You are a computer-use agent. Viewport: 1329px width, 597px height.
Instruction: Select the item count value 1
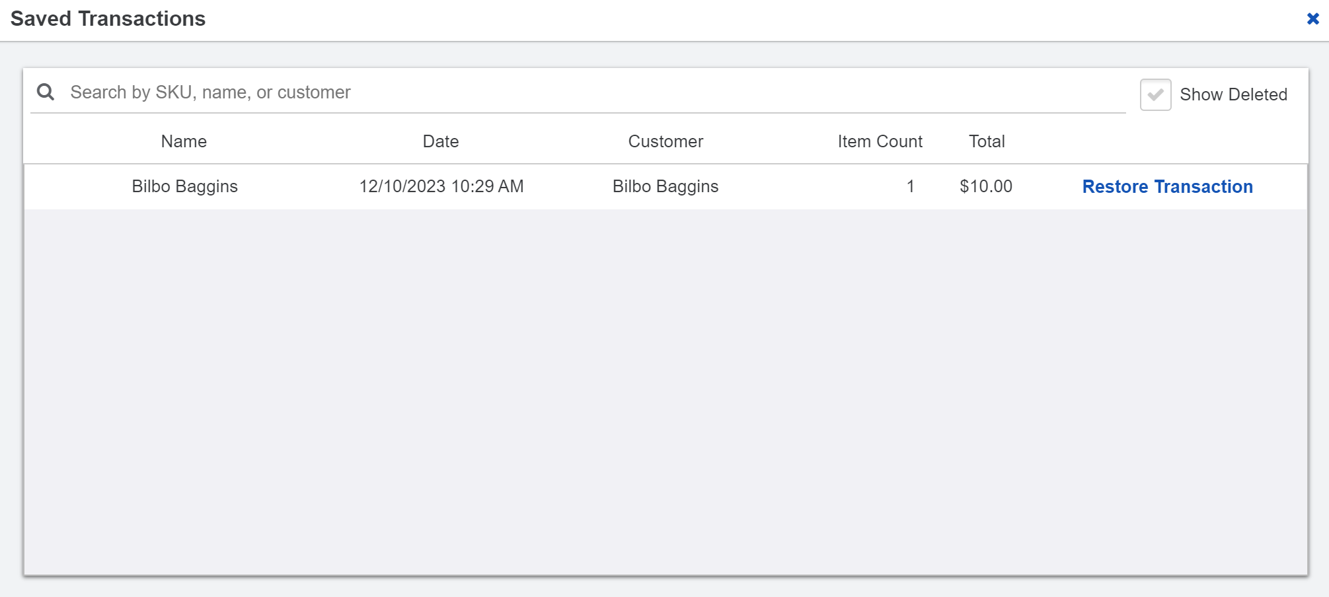point(910,186)
